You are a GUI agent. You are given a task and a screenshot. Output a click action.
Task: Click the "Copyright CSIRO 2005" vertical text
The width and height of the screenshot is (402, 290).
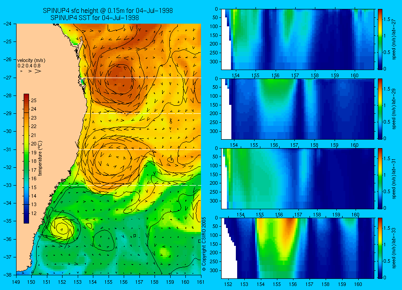click(x=204, y=244)
